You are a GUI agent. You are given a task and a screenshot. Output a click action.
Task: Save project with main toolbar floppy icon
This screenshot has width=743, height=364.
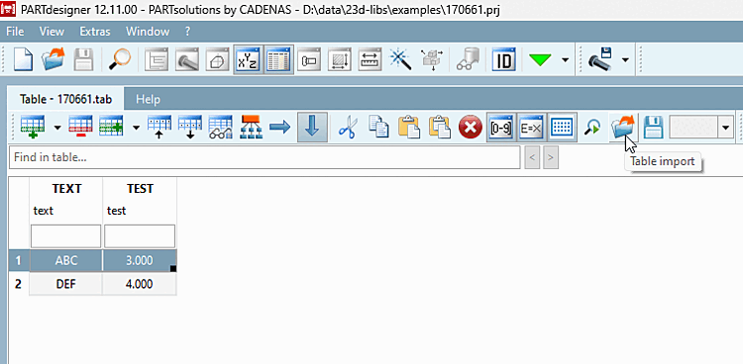click(83, 59)
